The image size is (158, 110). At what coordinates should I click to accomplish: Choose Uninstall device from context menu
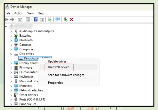69,67
